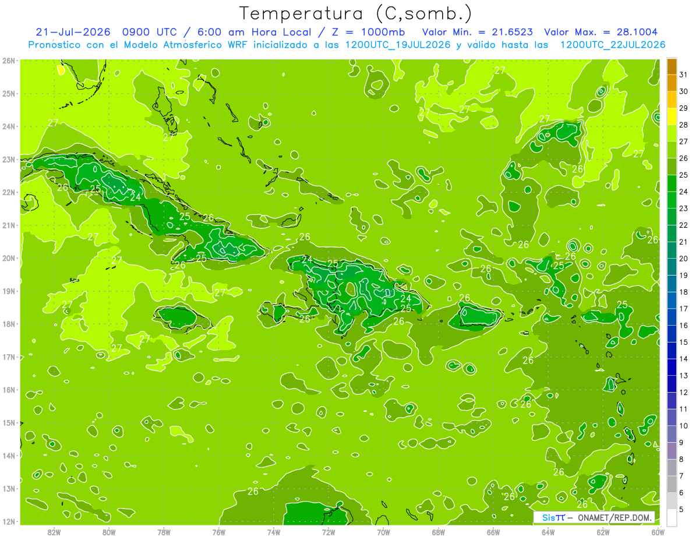Pick the teal swatch between 19 and 20
This screenshot has height=540, width=699.
click(x=672, y=267)
